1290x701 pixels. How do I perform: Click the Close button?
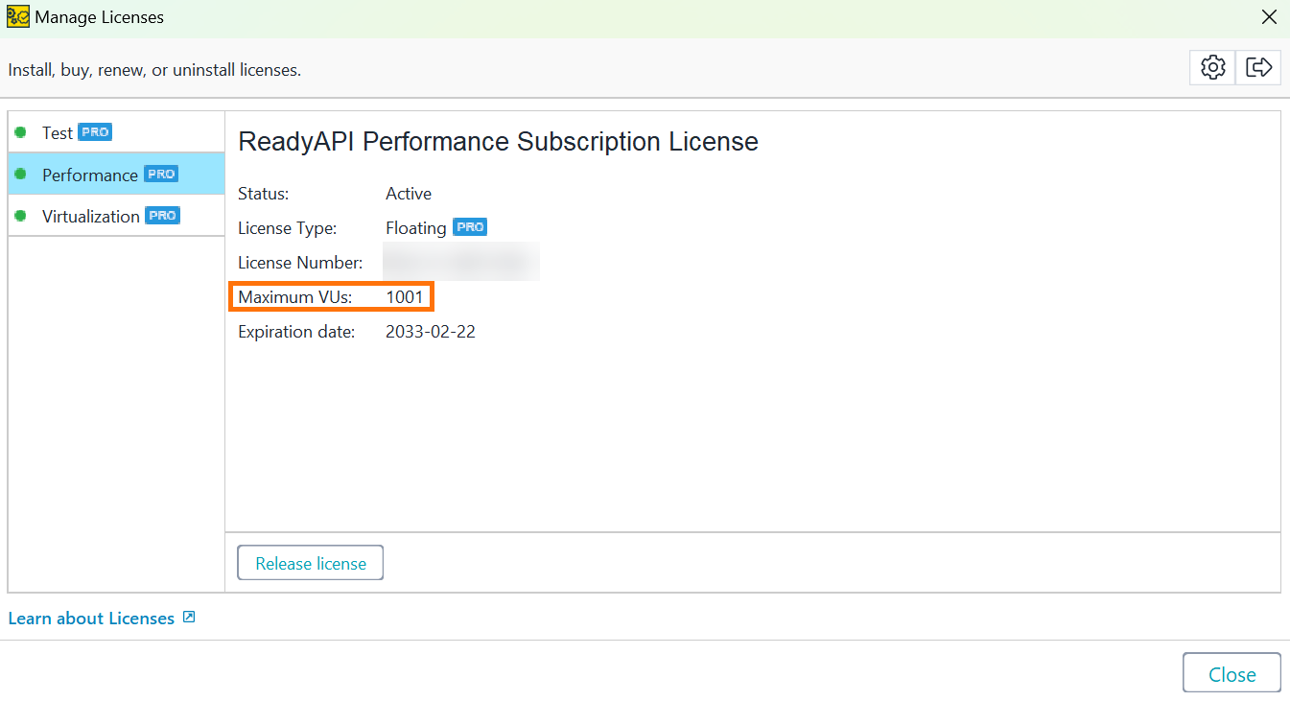[1231, 672]
